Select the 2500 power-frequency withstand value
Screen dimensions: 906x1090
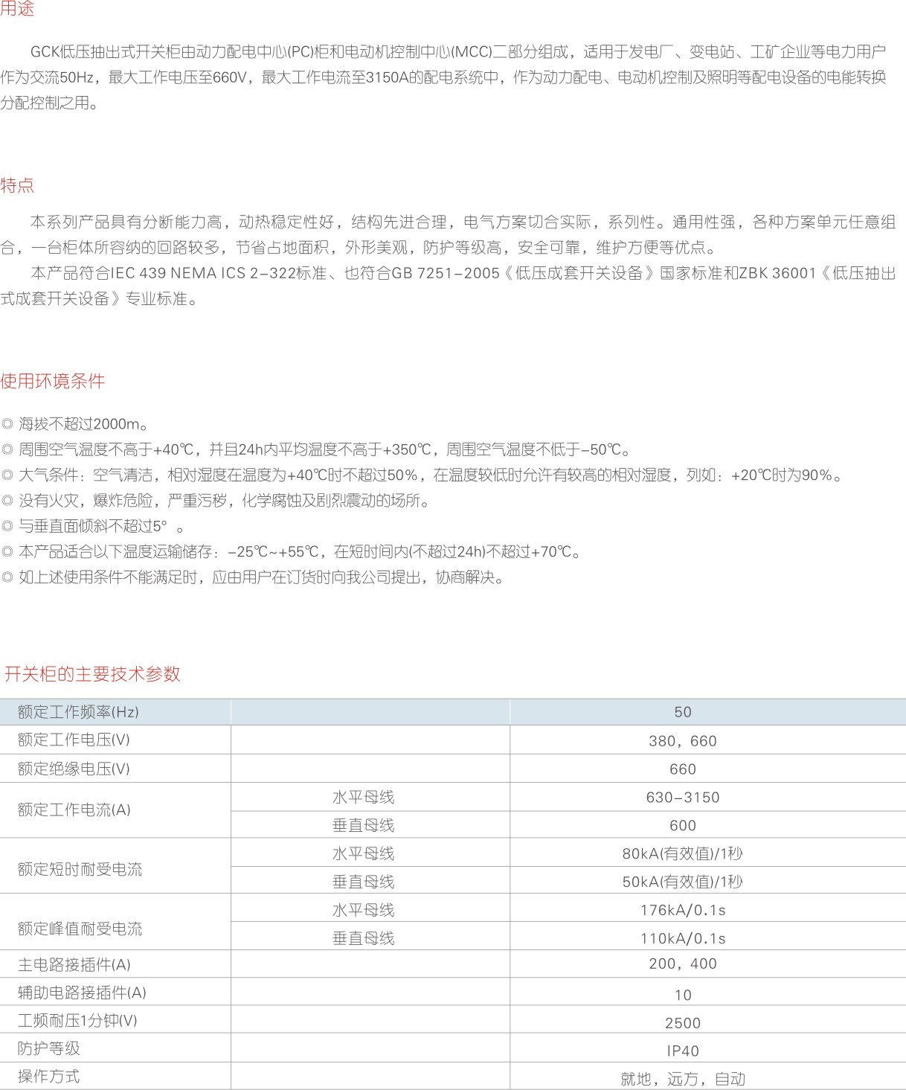(x=682, y=1023)
